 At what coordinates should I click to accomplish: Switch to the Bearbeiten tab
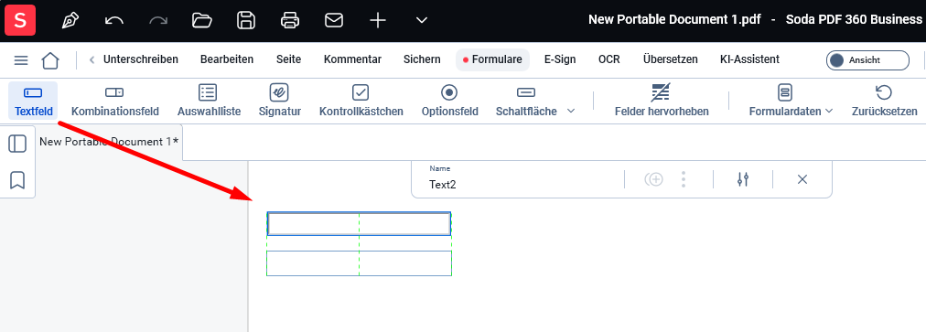(227, 59)
